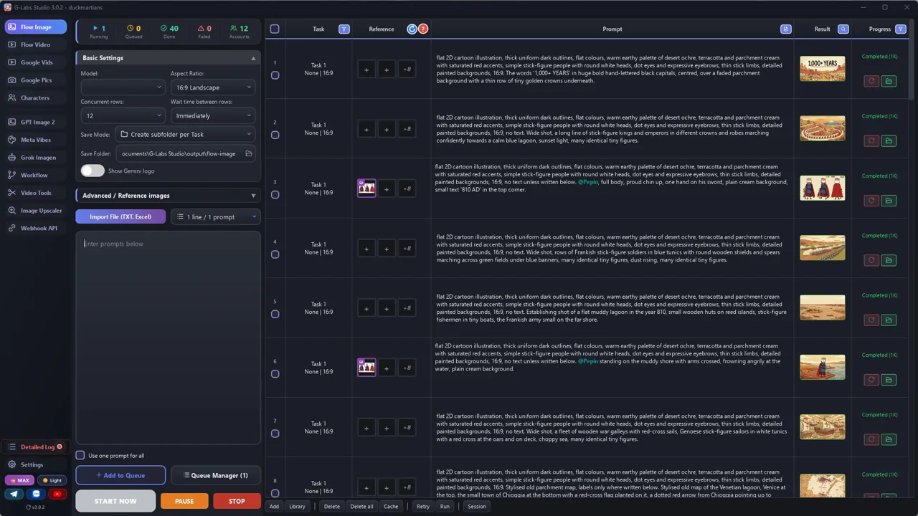Browse for save folder with folder icon
The width and height of the screenshot is (918, 516).
point(249,153)
